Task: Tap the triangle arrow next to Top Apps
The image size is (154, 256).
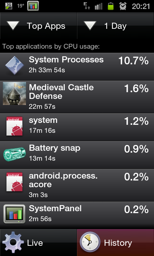Action: [x=13, y=26]
